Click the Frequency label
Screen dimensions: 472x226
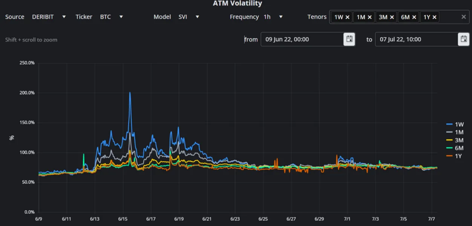coord(244,17)
